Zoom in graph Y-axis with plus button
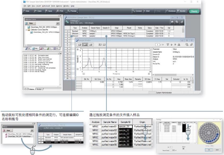The height and width of the screenshot is (155, 224). click(78, 49)
